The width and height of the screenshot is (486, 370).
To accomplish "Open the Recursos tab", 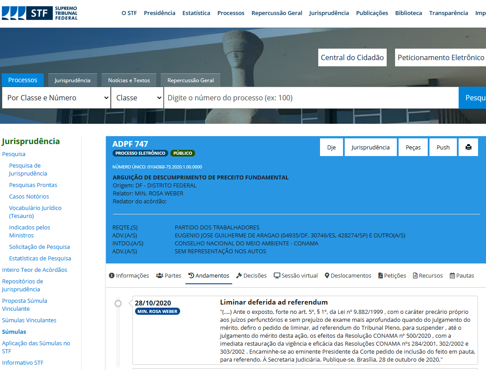I will [428, 276].
